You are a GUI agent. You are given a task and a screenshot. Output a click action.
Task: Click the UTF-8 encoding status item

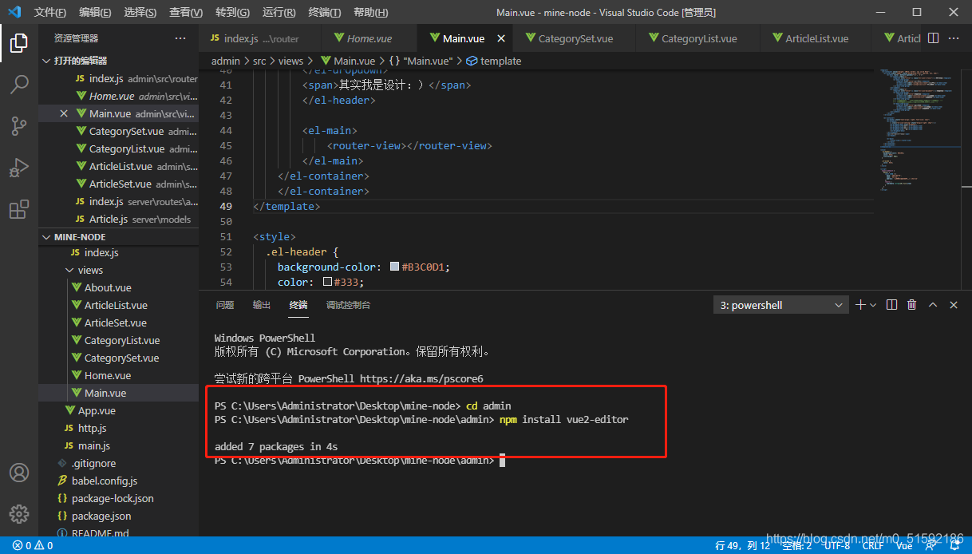(x=836, y=546)
